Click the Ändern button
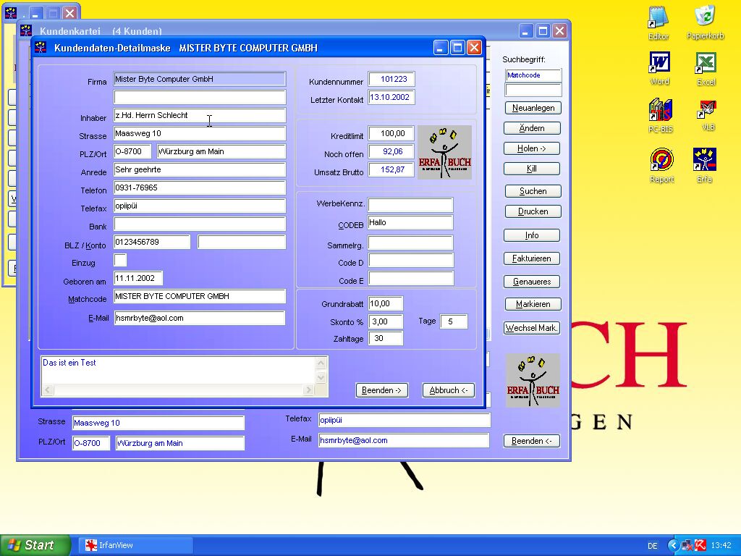Image resolution: width=741 pixels, height=556 pixels. (532, 128)
